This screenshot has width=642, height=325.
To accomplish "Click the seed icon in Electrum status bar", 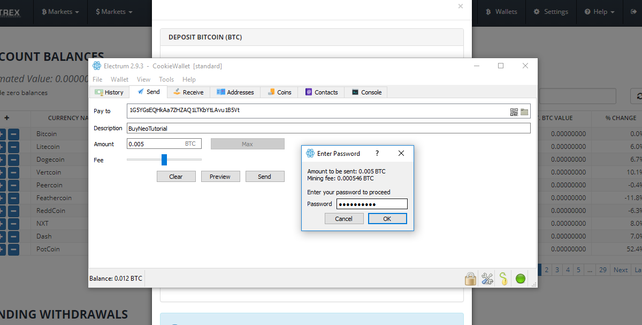I will (x=503, y=279).
